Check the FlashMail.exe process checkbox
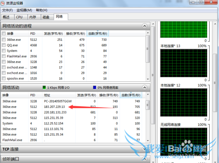This screenshot has height=163, width=219. point(4,56)
